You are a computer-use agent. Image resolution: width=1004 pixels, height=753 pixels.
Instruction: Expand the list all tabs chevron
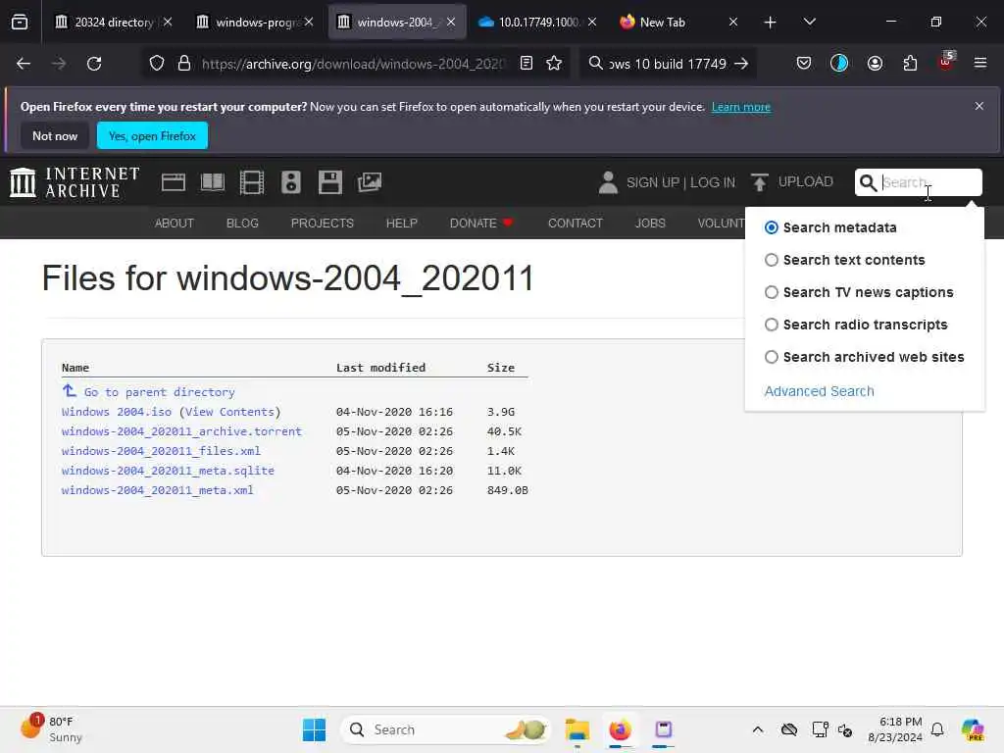809,22
